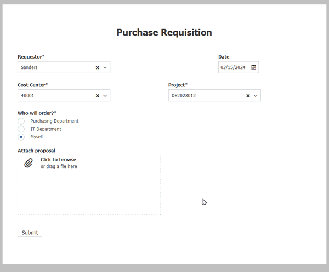
Task: Clear the Cost Center value using X
Action: pos(98,96)
